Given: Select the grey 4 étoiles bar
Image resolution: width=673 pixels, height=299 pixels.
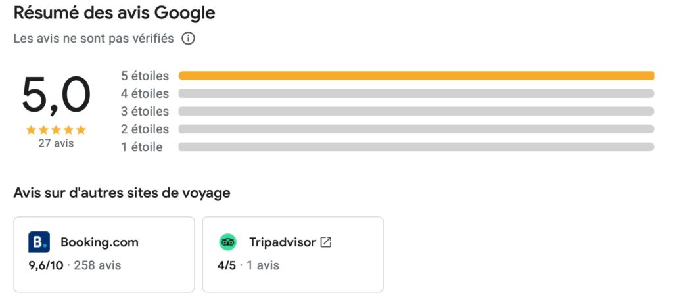Looking at the screenshot, I should point(416,93).
